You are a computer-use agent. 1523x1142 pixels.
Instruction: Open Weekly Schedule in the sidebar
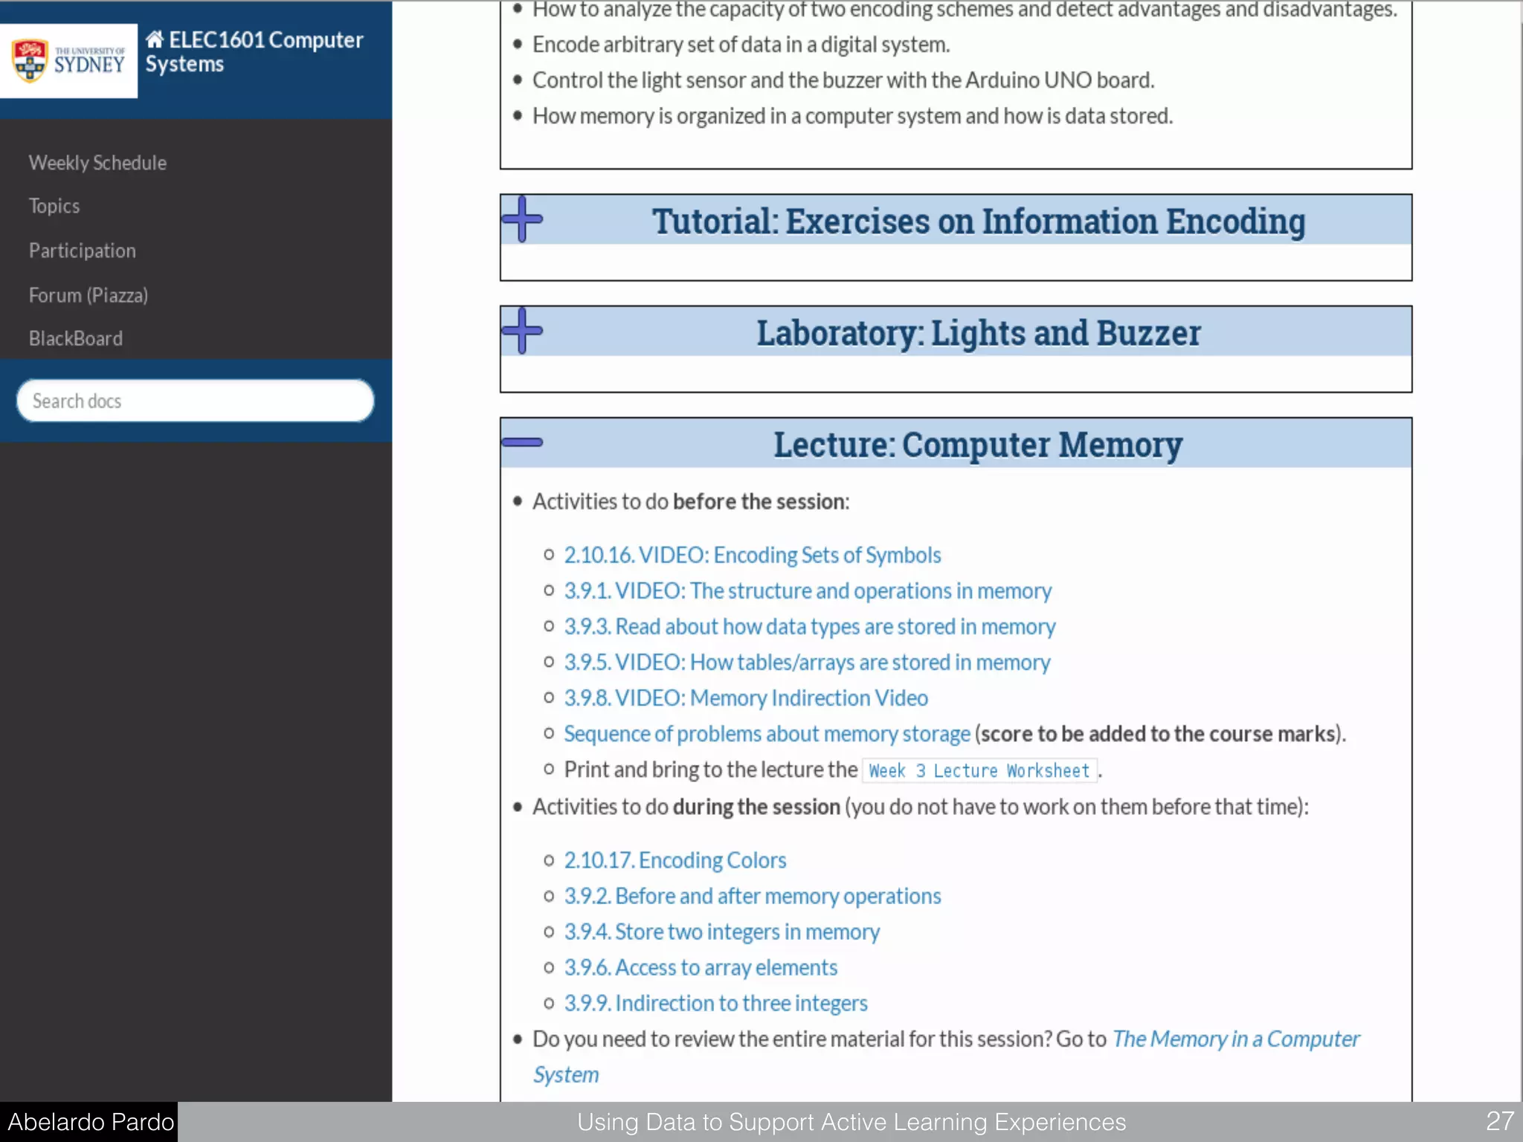point(97,163)
